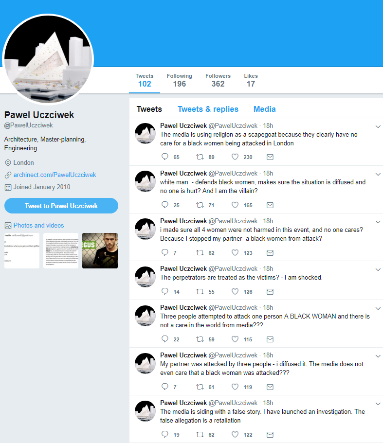
Task: Open the fighter photo thumbnail
Action: [100, 250]
